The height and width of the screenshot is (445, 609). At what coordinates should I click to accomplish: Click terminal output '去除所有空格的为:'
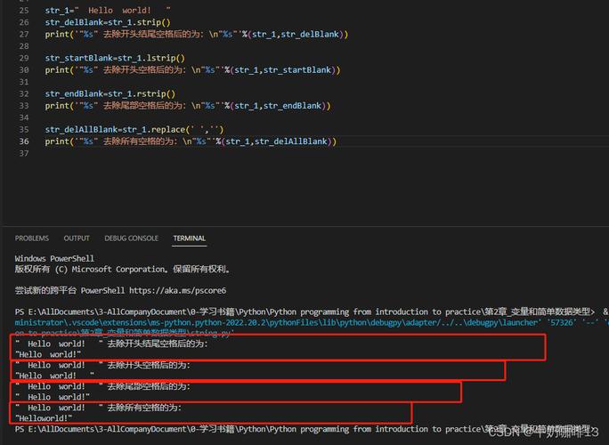click(144, 408)
